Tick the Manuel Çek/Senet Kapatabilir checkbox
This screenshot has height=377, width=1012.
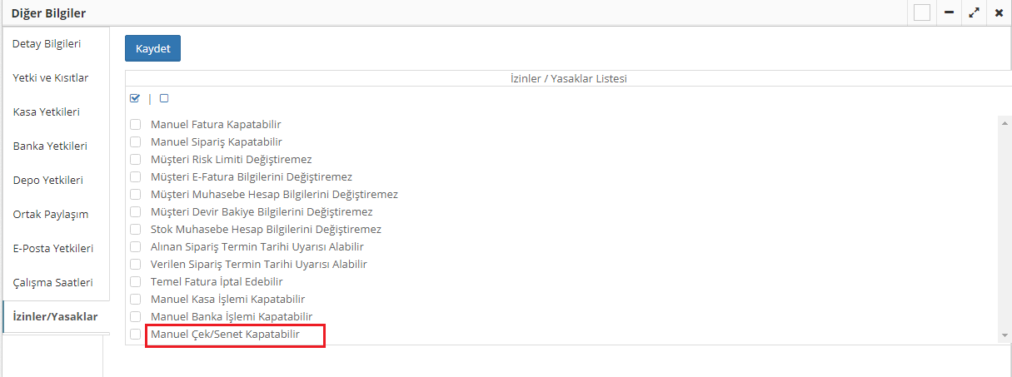(135, 335)
